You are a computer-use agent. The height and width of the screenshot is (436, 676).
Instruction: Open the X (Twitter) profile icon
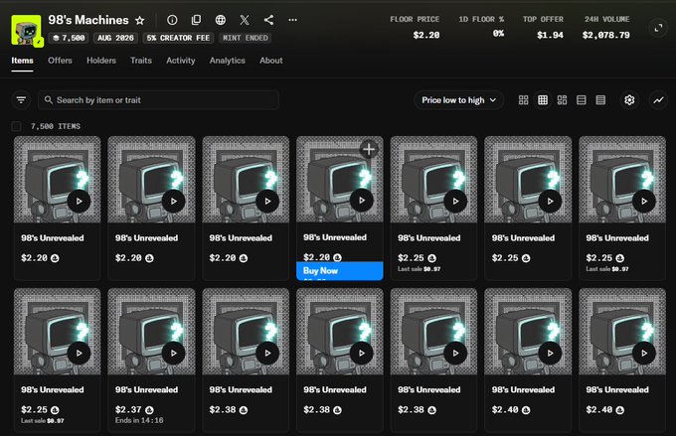[x=245, y=20]
